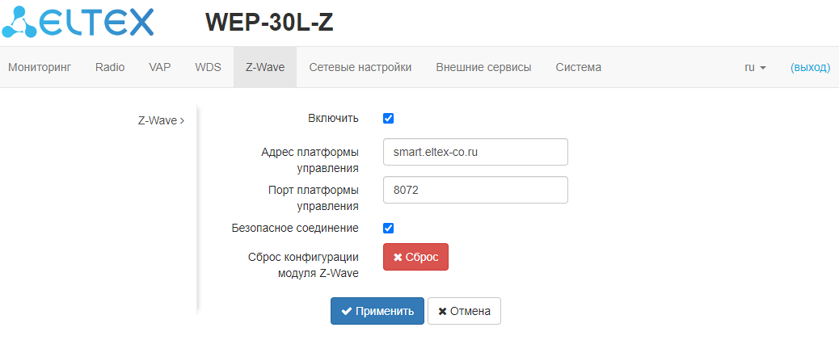Click the cross icon on Сброс button
This screenshot has width=839, height=357.
(398, 257)
